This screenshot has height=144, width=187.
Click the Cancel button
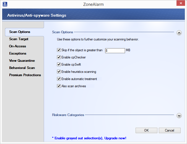(x=170, y=130)
